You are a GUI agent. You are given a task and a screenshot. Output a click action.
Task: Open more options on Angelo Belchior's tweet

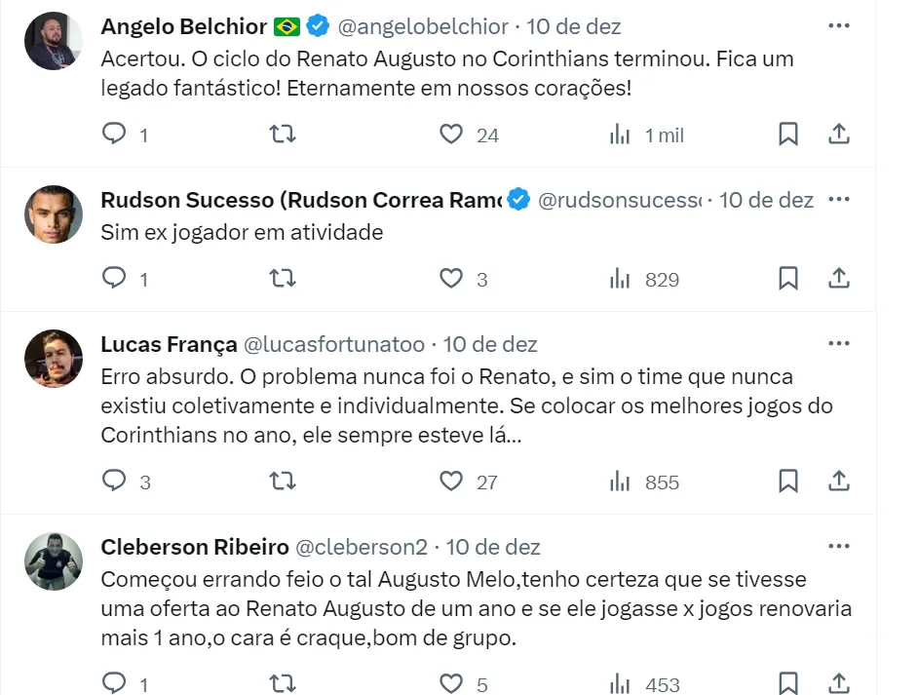pyautogui.click(x=839, y=25)
